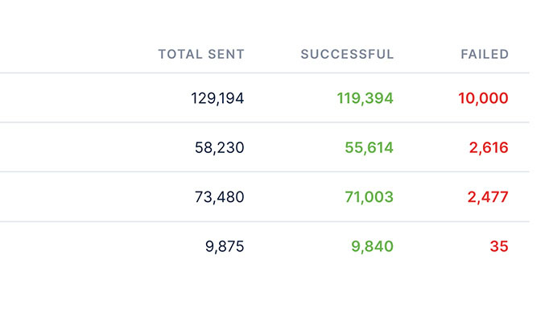The image size is (549, 322).
Task: Click the 9,840 successful figure
Action: point(372,246)
